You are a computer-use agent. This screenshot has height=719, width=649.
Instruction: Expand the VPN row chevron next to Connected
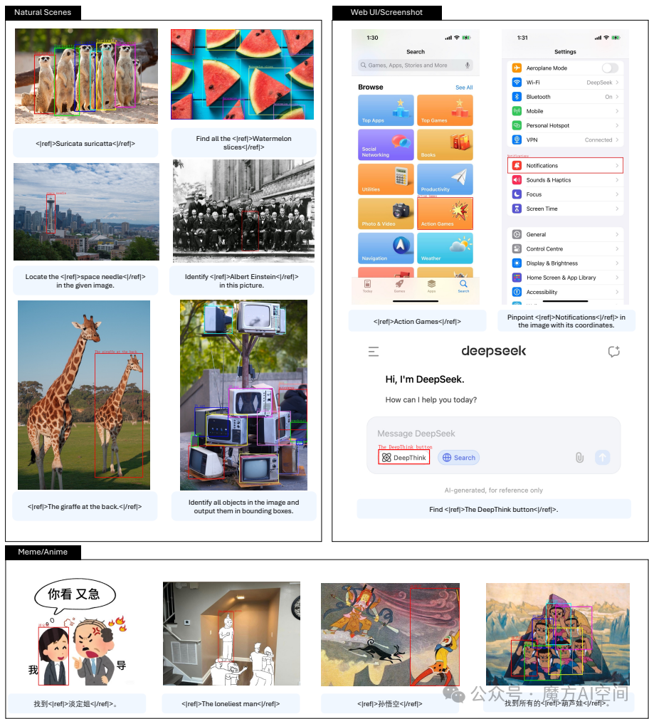pos(617,140)
